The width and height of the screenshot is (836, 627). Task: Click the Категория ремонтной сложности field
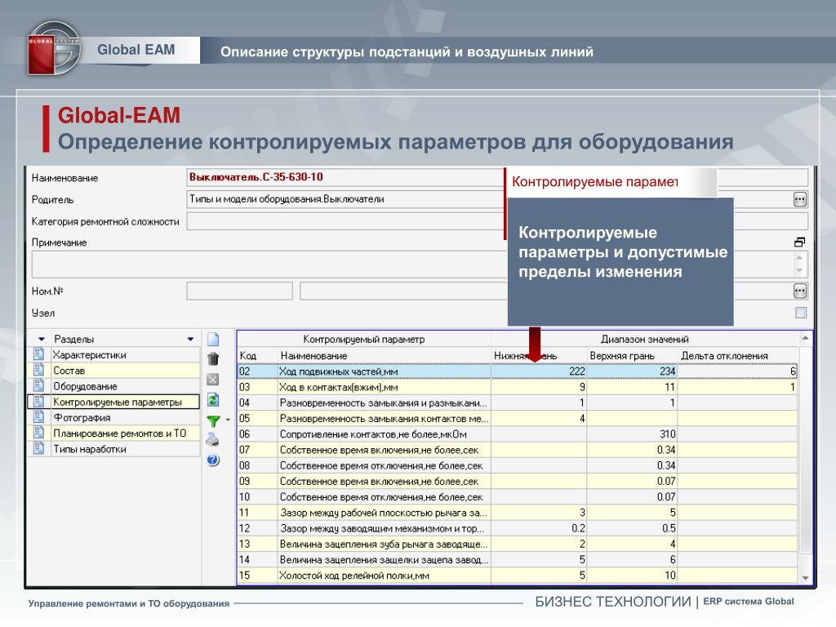click(345, 221)
